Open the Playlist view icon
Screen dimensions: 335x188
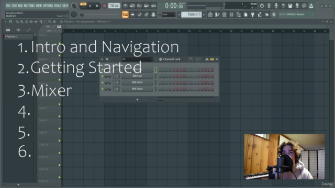click(210, 15)
